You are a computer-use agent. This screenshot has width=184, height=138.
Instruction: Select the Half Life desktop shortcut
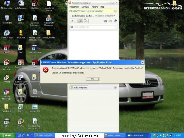pos(35,5)
